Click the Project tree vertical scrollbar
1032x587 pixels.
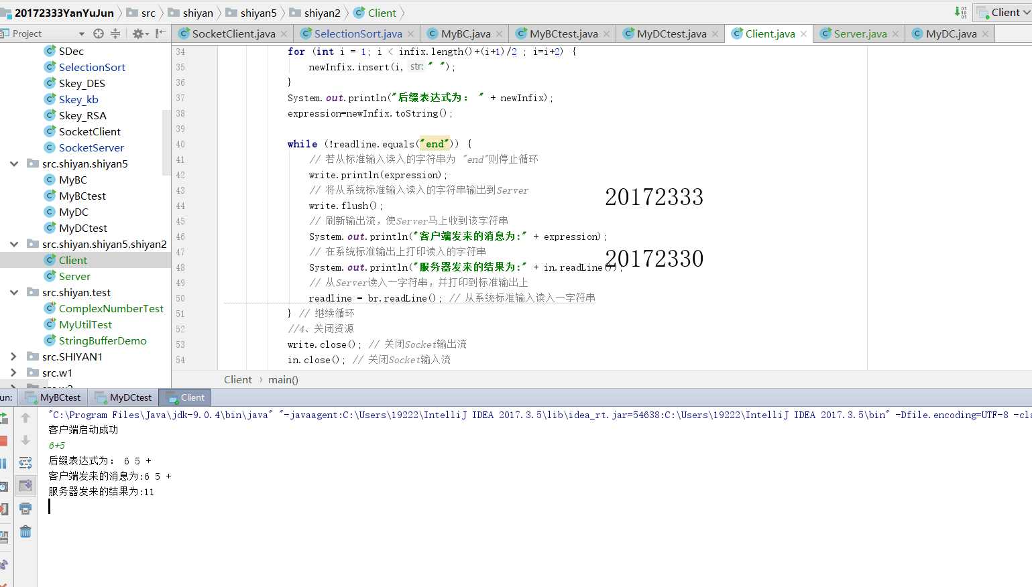click(x=166, y=143)
